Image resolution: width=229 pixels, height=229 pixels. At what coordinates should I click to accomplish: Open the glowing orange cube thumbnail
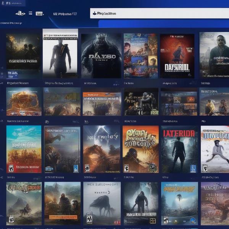(x=24, y=102)
